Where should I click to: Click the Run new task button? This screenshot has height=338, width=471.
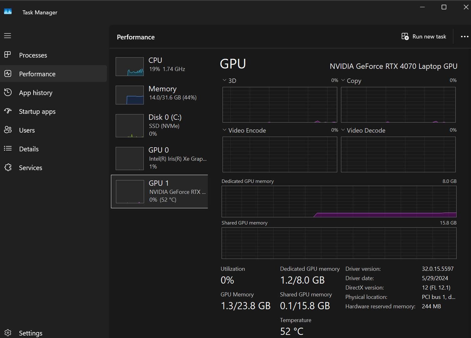[424, 37]
